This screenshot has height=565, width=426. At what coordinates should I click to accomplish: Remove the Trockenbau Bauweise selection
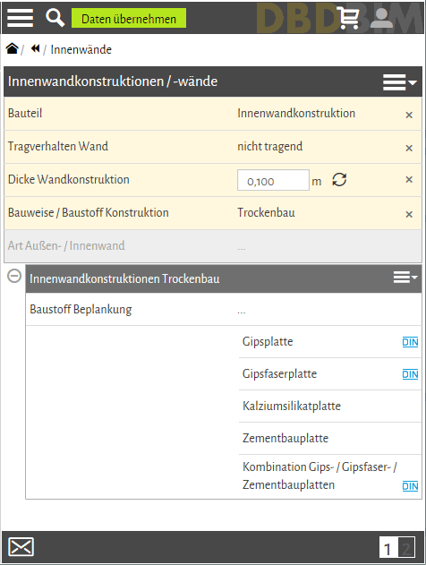409,214
